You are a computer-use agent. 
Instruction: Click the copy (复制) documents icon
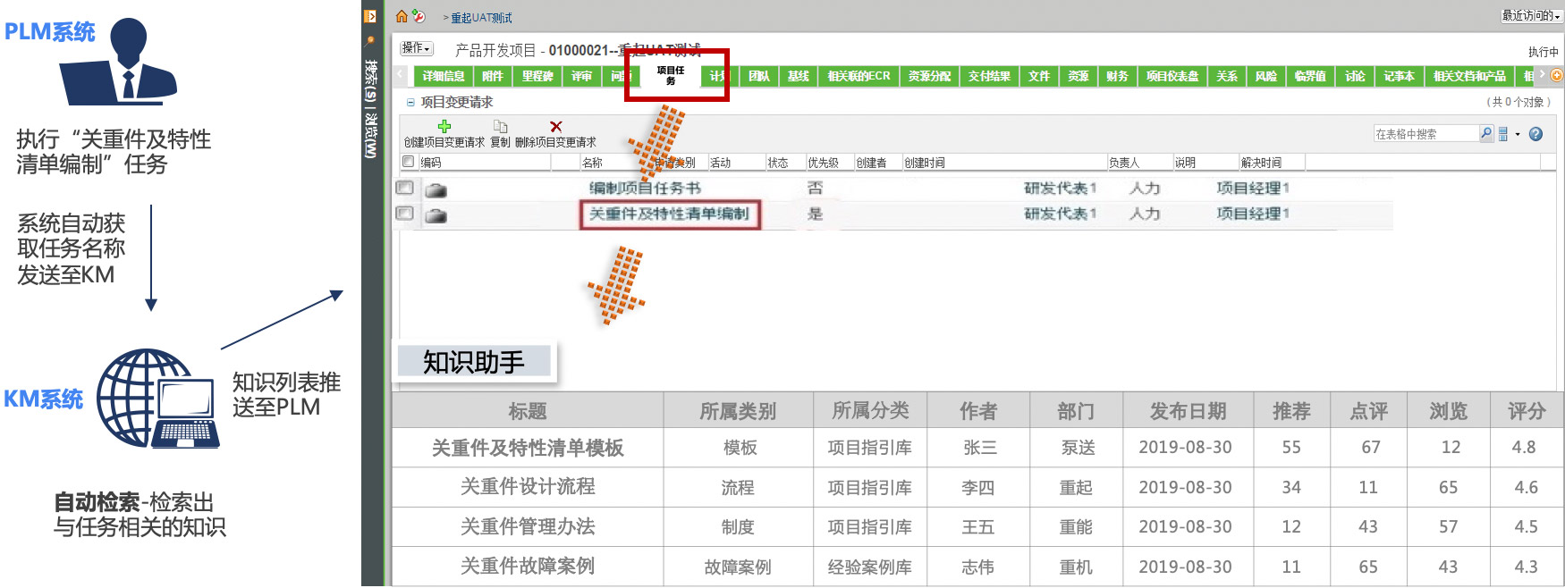pos(500,127)
